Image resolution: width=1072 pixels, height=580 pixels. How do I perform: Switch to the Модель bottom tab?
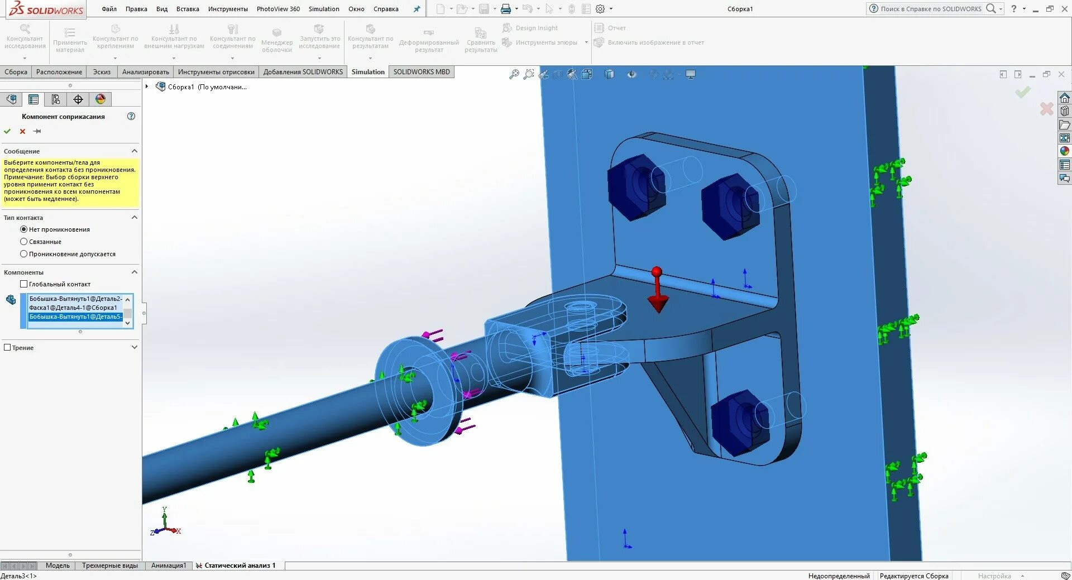[58, 565]
